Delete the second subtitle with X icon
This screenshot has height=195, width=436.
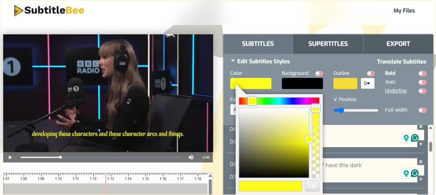pyautogui.click(x=421, y=162)
